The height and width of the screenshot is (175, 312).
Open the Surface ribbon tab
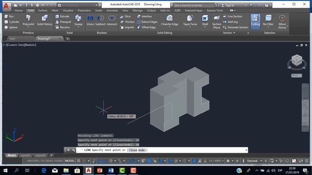pos(42,10)
